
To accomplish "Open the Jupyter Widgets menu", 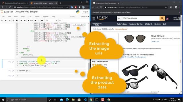I will pos(45,16).
